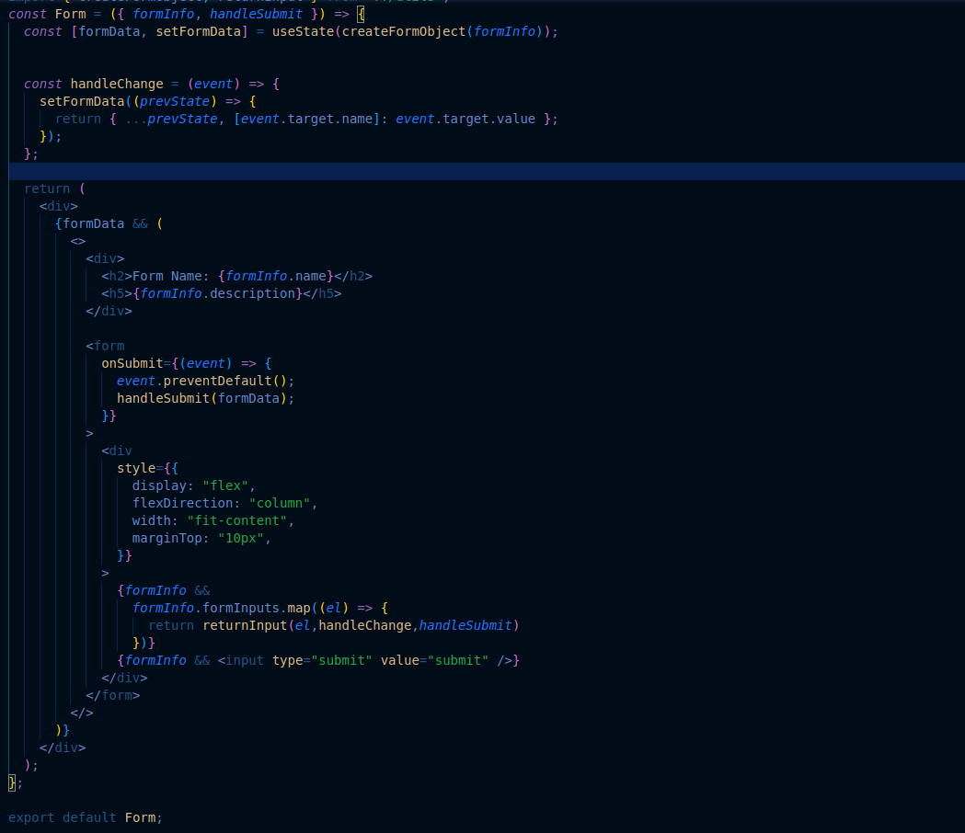Click event.preventDefault() call

point(201,381)
